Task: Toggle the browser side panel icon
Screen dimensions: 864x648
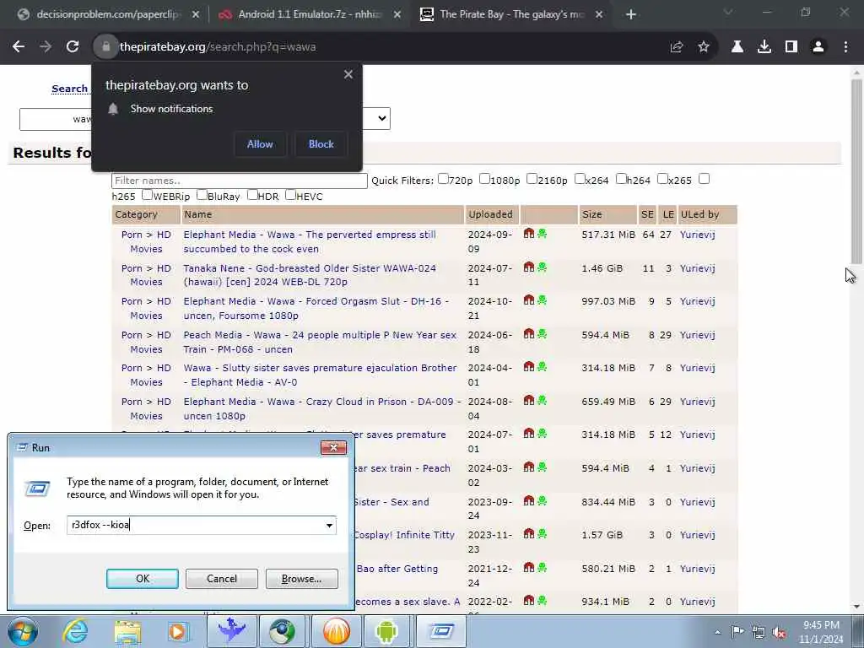Action: click(x=791, y=47)
